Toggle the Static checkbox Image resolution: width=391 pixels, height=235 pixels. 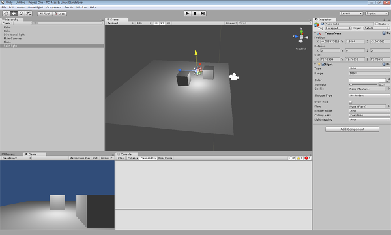click(x=377, y=24)
